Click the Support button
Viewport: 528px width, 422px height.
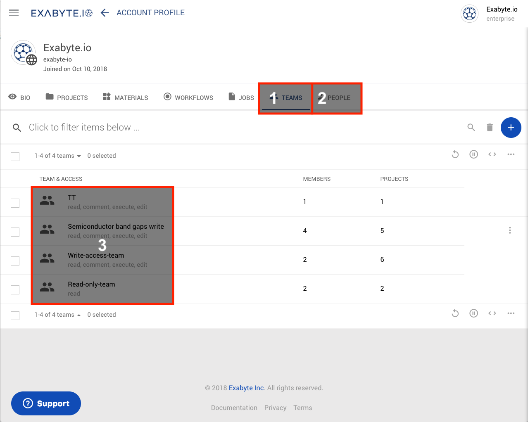click(x=46, y=403)
